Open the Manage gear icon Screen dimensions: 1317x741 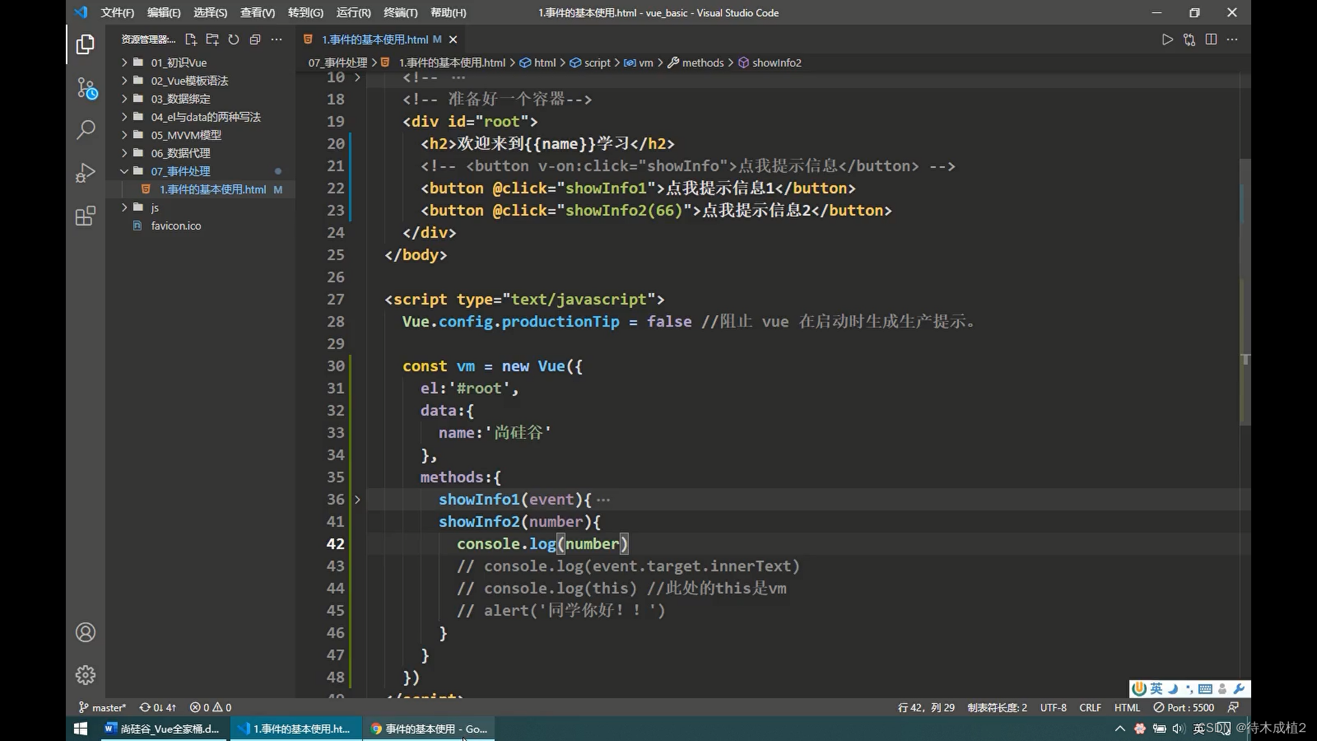(x=85, y=675)
